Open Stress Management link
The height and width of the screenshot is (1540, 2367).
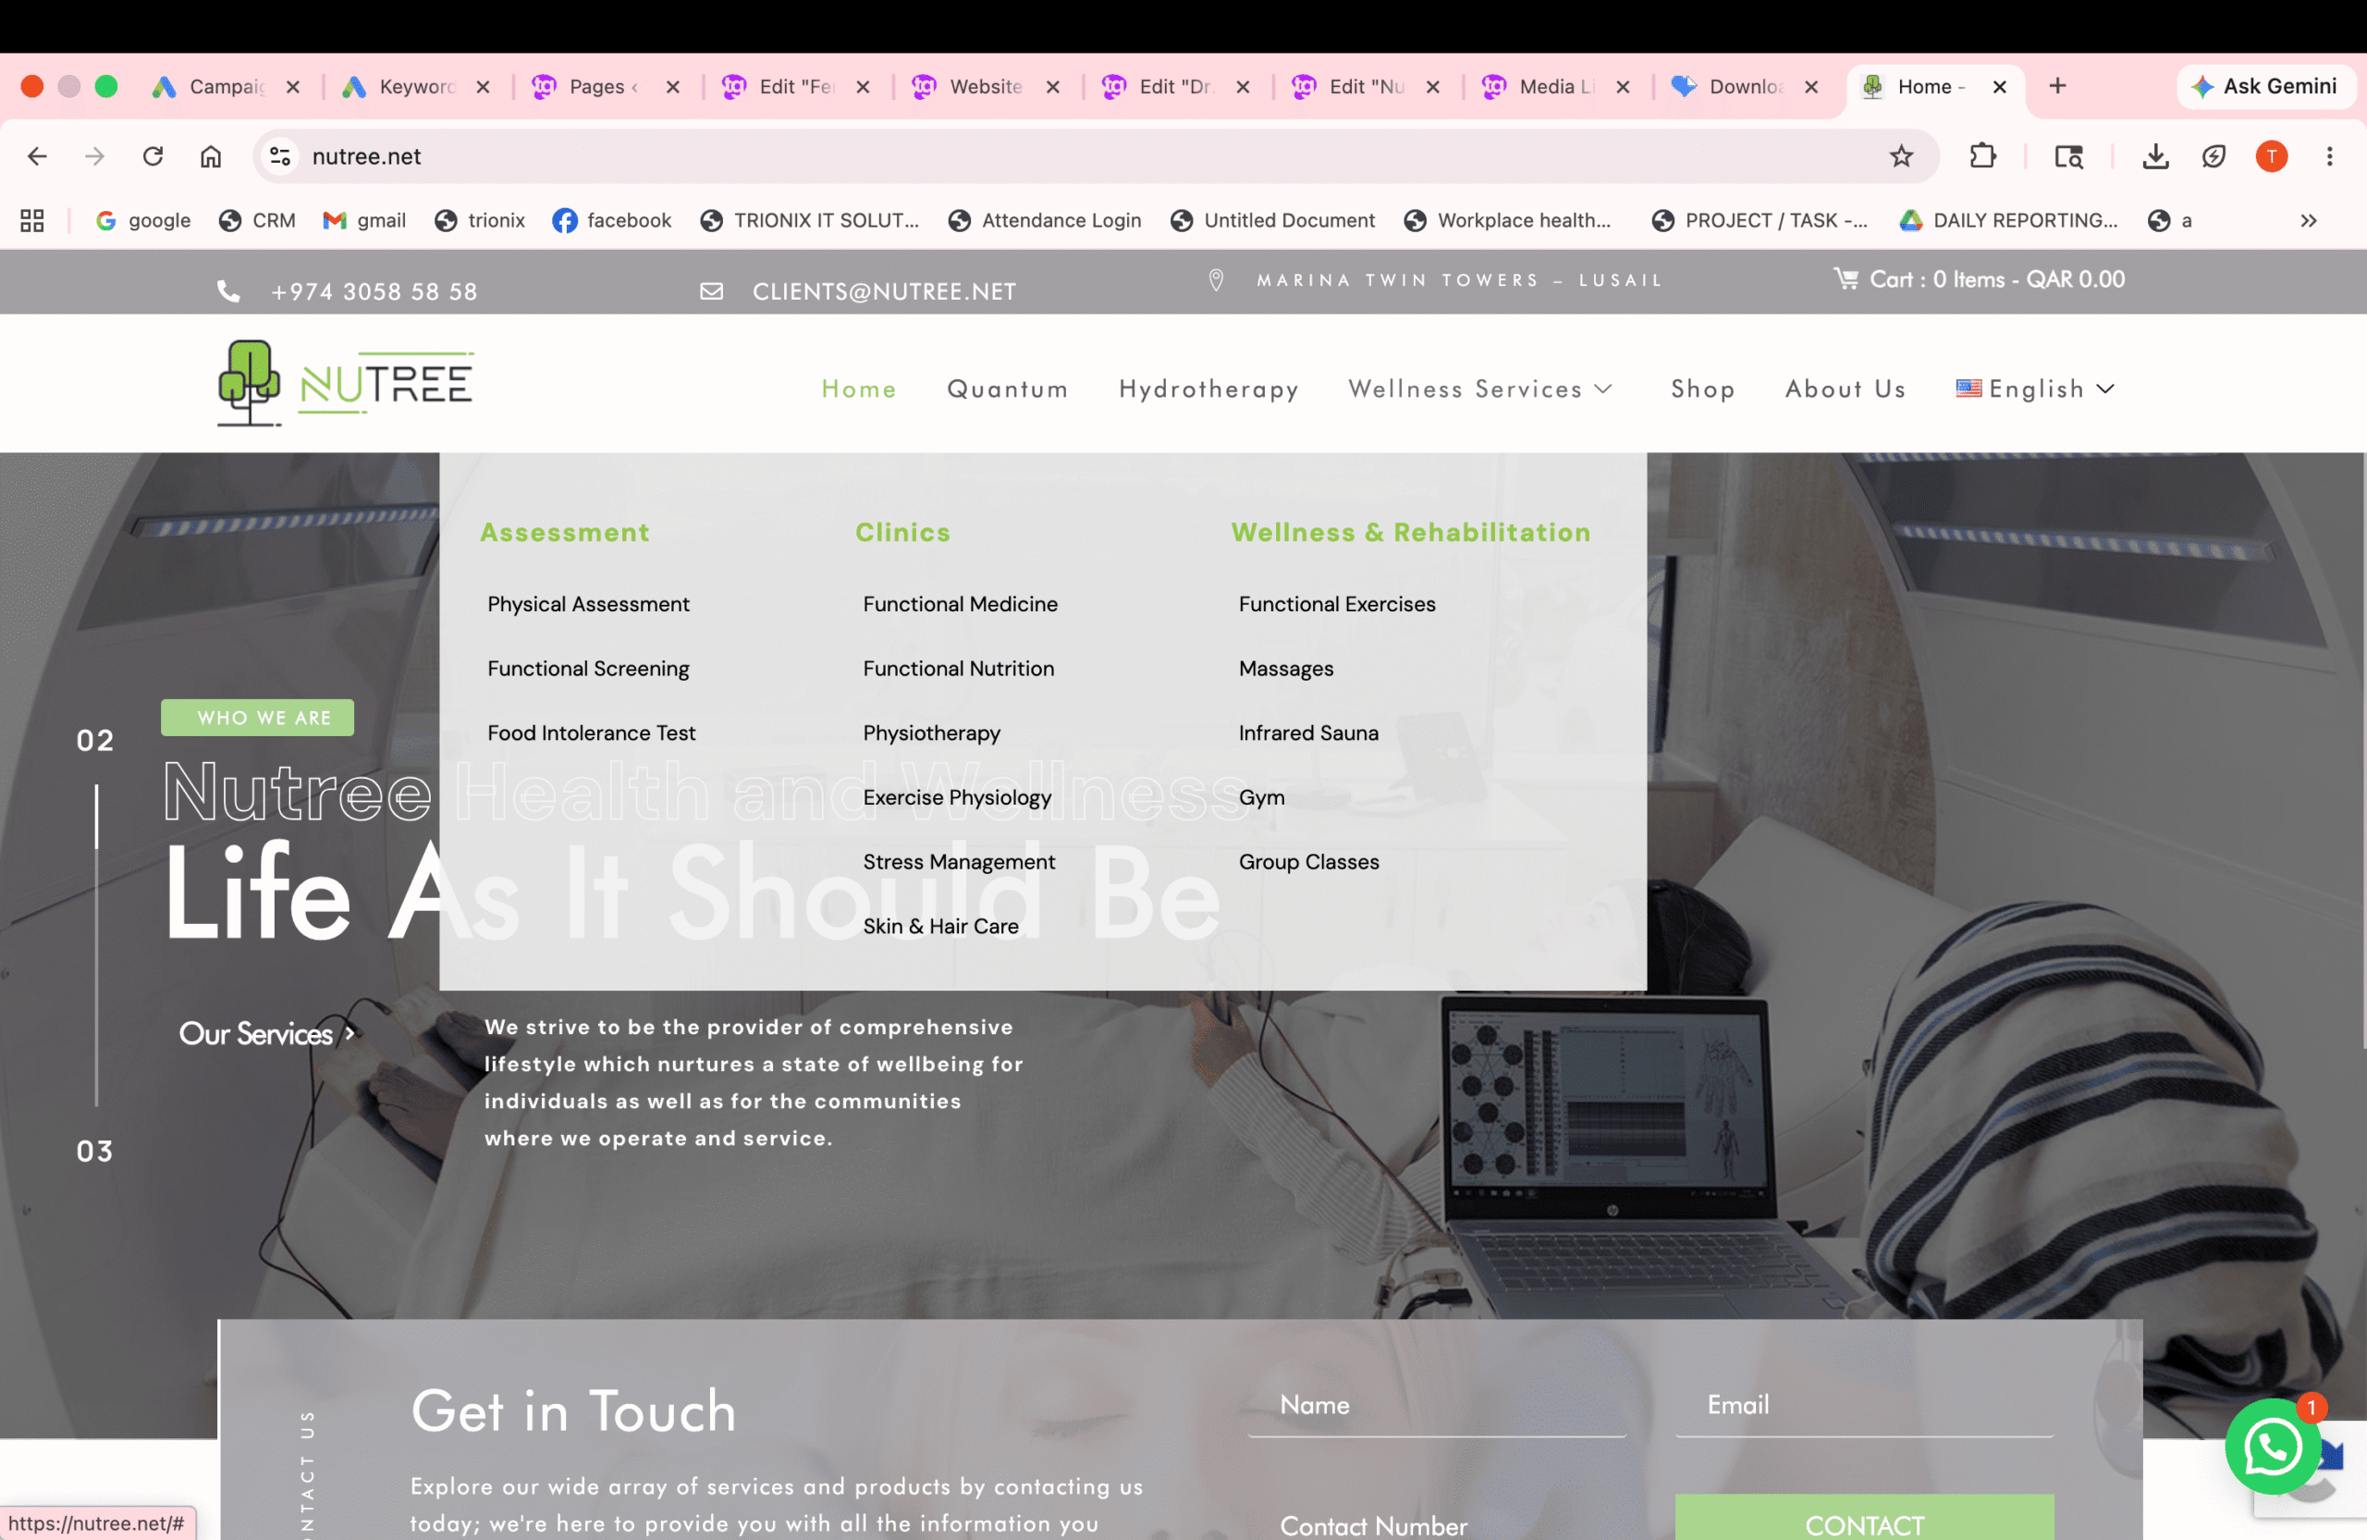click(959, 863)
